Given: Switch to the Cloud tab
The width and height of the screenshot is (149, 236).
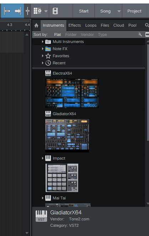Looking at the screenshot, I should 119,25.
